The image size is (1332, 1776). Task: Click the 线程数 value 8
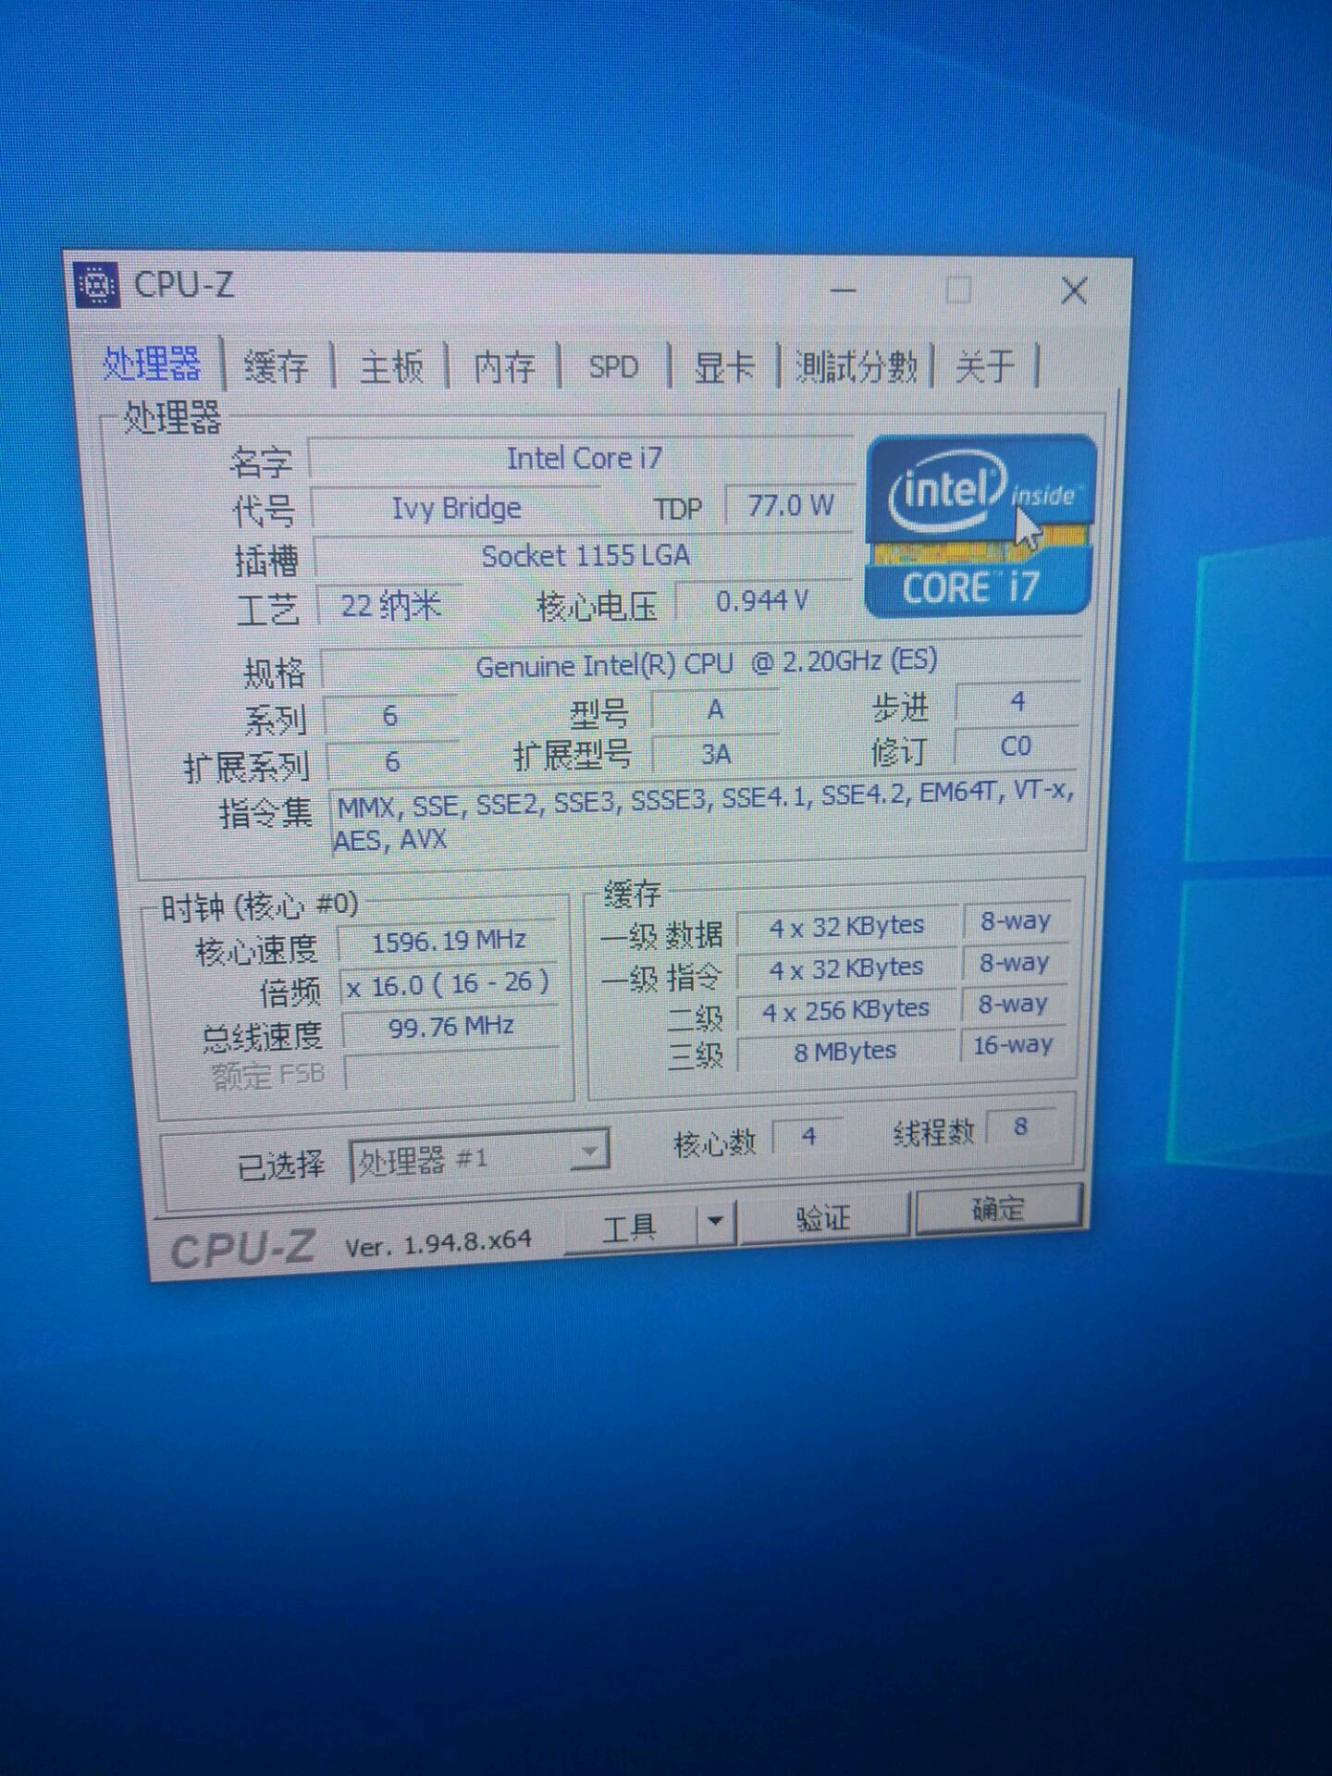pos(1021,1127)
